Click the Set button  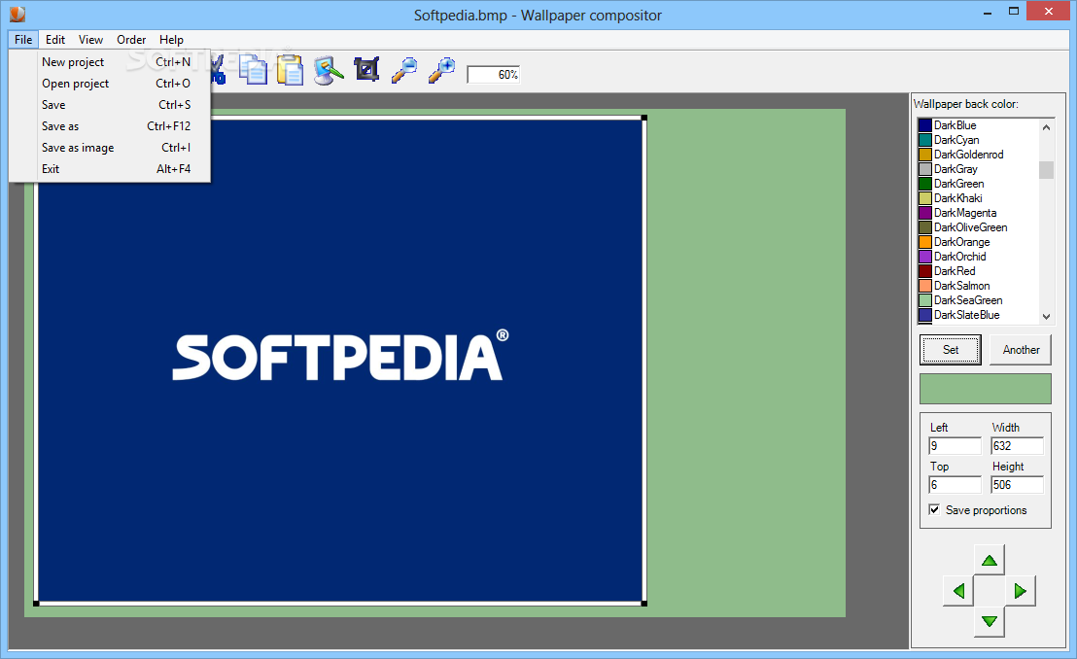coord(951,349)
